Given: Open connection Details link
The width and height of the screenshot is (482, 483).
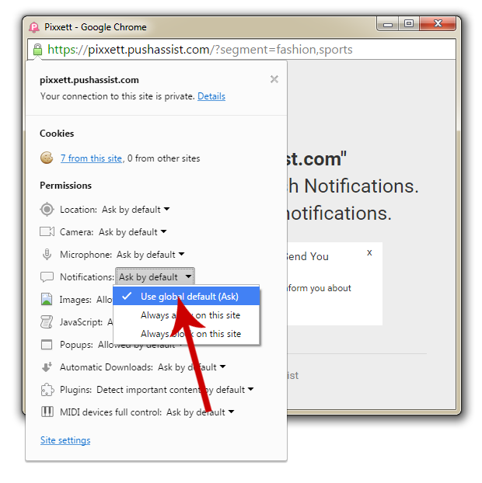Looking at the screenshot, I should click(211, 96).
